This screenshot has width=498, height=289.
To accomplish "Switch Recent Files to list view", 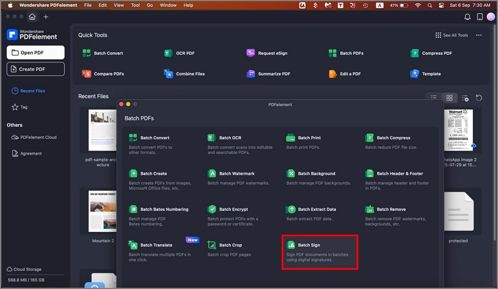I will tap(433, 98).
